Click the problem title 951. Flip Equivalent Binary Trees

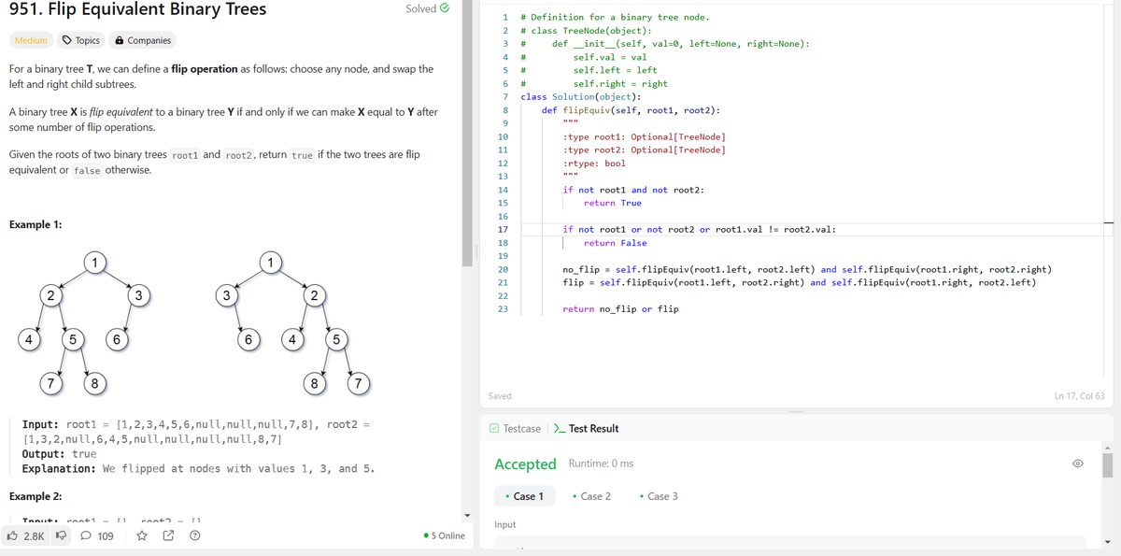[x=137, y=9]
